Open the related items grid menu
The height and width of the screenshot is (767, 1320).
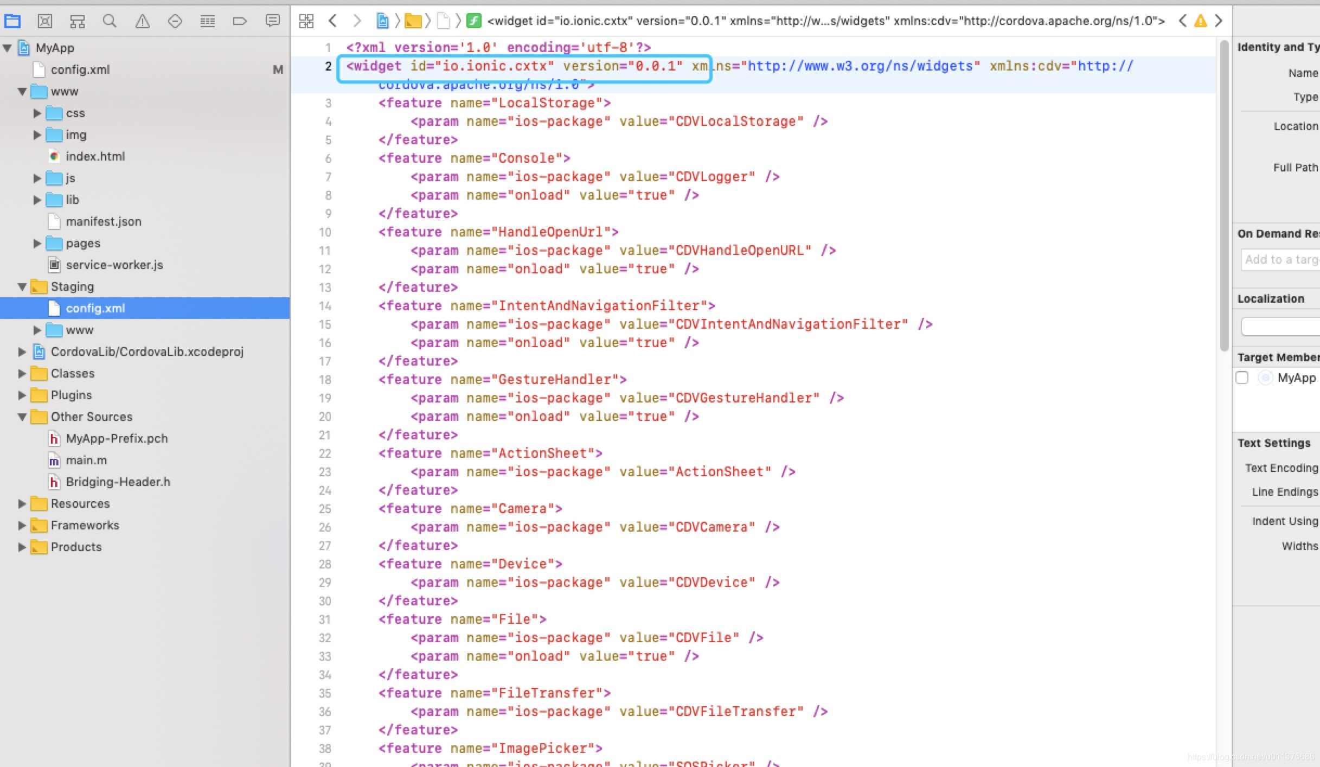click(306, 21)
